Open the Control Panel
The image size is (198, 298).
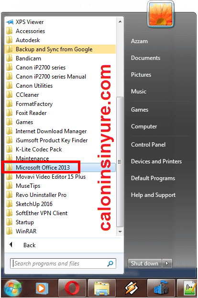pos(148,145)
